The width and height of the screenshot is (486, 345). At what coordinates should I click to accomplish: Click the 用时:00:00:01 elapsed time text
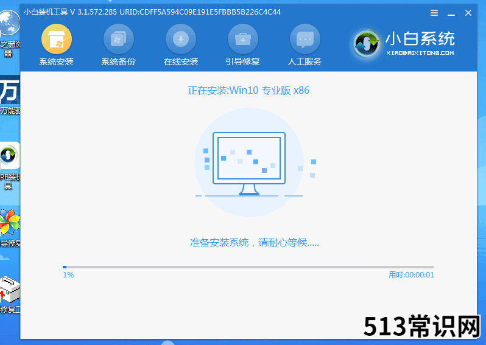coord(411,275)
